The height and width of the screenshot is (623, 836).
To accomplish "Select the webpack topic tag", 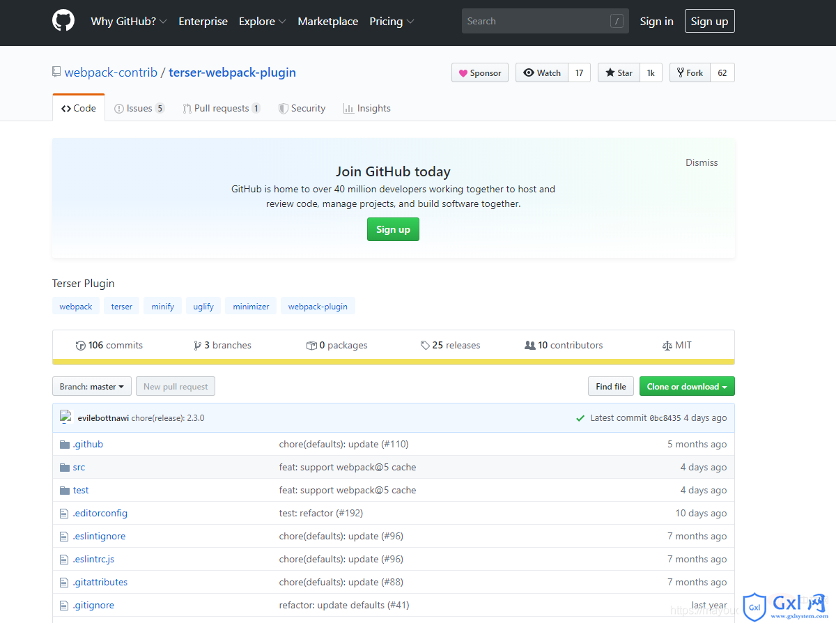I will (76, 306).
